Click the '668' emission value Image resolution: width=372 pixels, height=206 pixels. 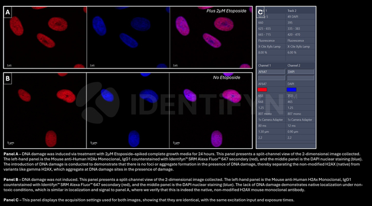click(261, 102)
